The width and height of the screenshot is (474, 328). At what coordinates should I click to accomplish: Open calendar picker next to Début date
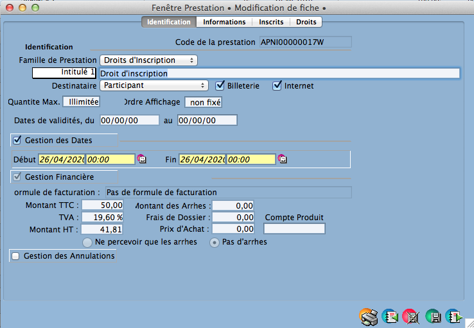[141, 159]
